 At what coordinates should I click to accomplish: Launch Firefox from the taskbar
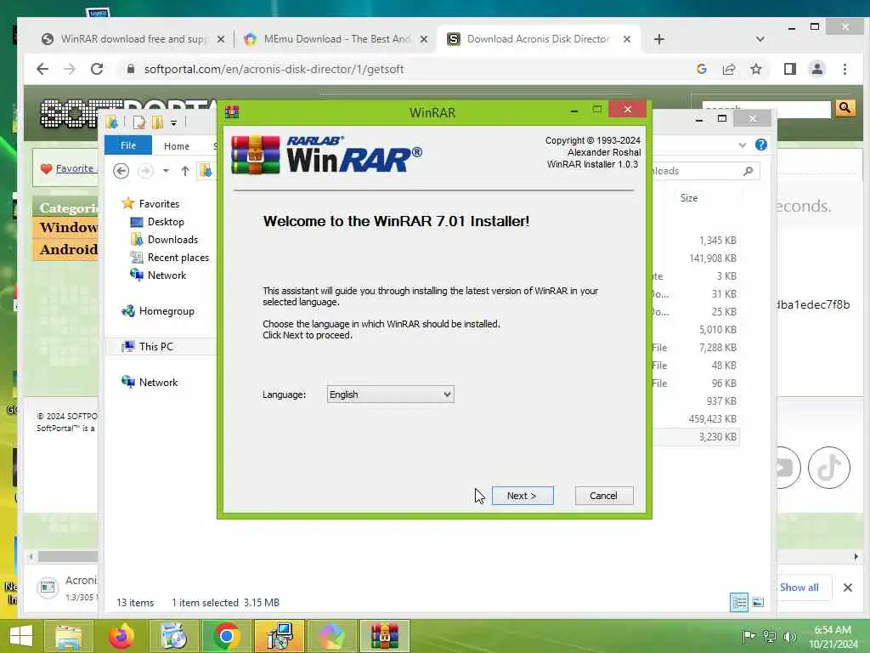[121, 636]
